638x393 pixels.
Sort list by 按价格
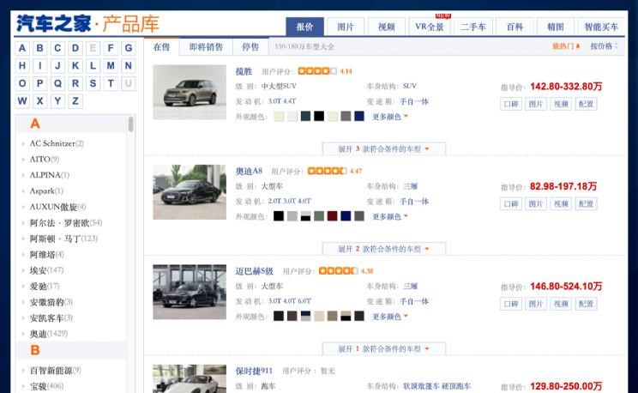pyautogui.click(x=604, y=46)
